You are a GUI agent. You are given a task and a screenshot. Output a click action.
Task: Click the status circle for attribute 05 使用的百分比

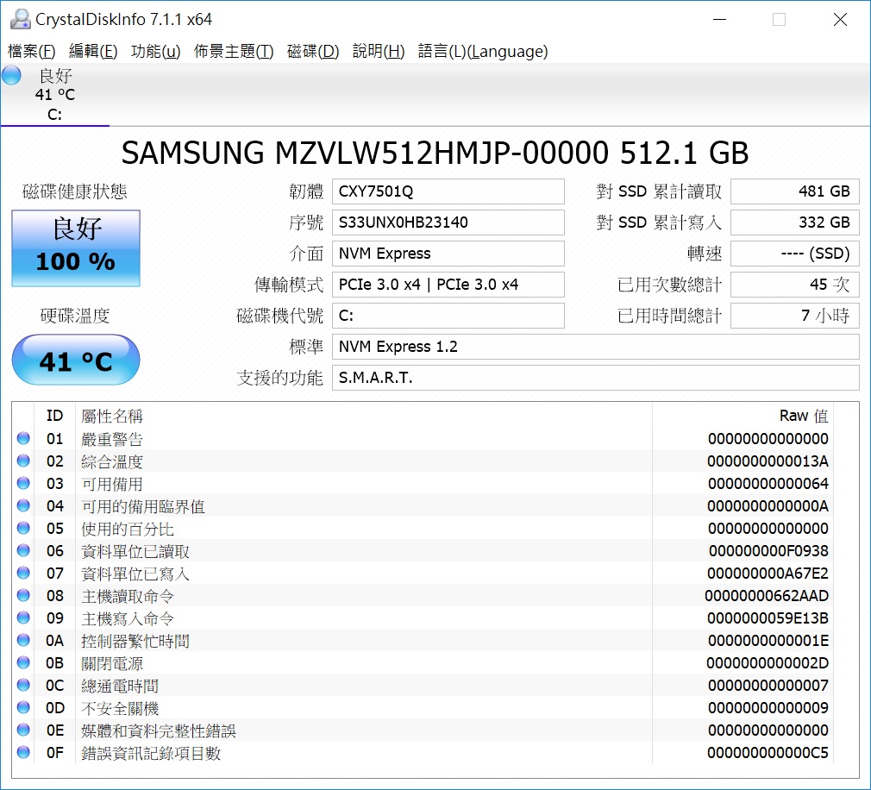23,528
